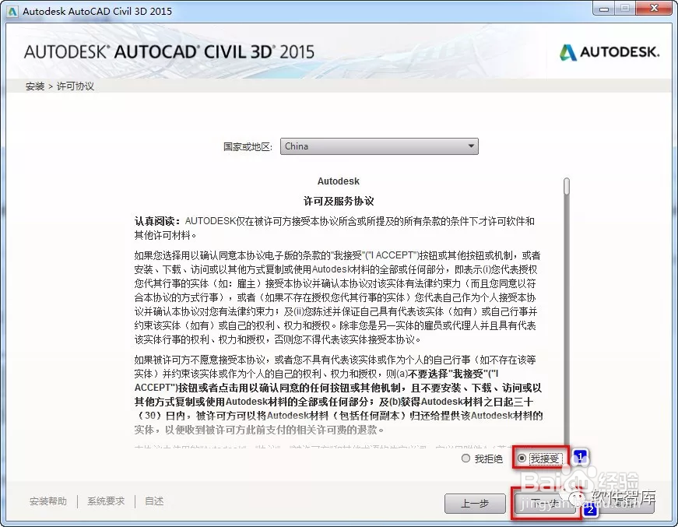The image size is (678, 527).
Task: Open the 自述 readme link
Action: 154,501
